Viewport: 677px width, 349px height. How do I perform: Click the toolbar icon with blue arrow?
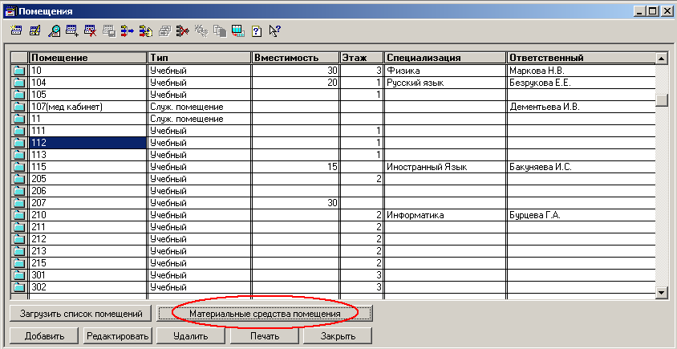127,32
